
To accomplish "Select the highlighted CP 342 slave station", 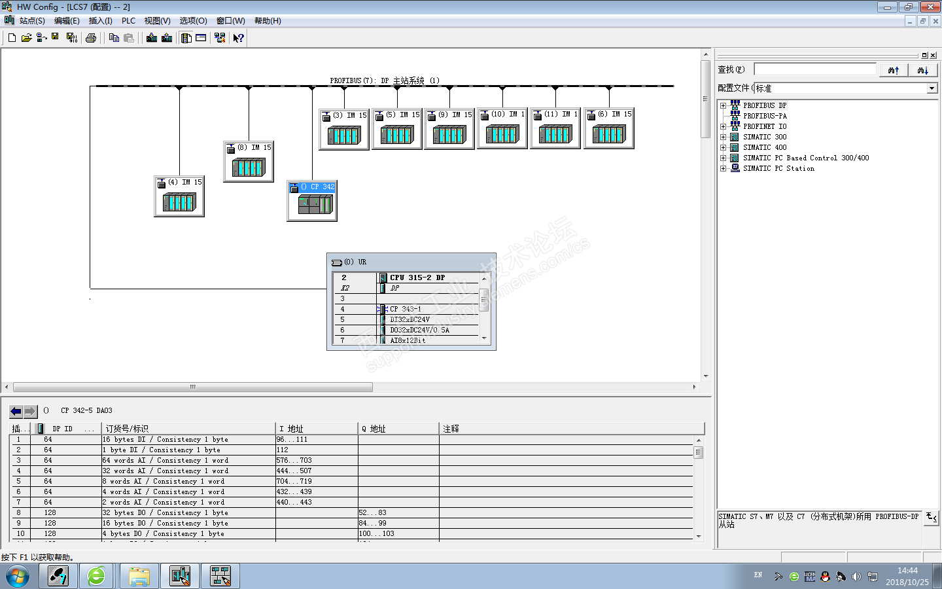I will click(x=312, y=201).
